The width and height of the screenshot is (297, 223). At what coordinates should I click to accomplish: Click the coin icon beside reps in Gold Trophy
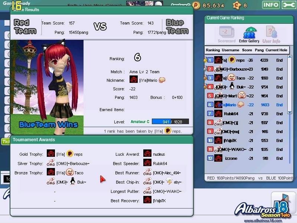[x=70, y=153]
